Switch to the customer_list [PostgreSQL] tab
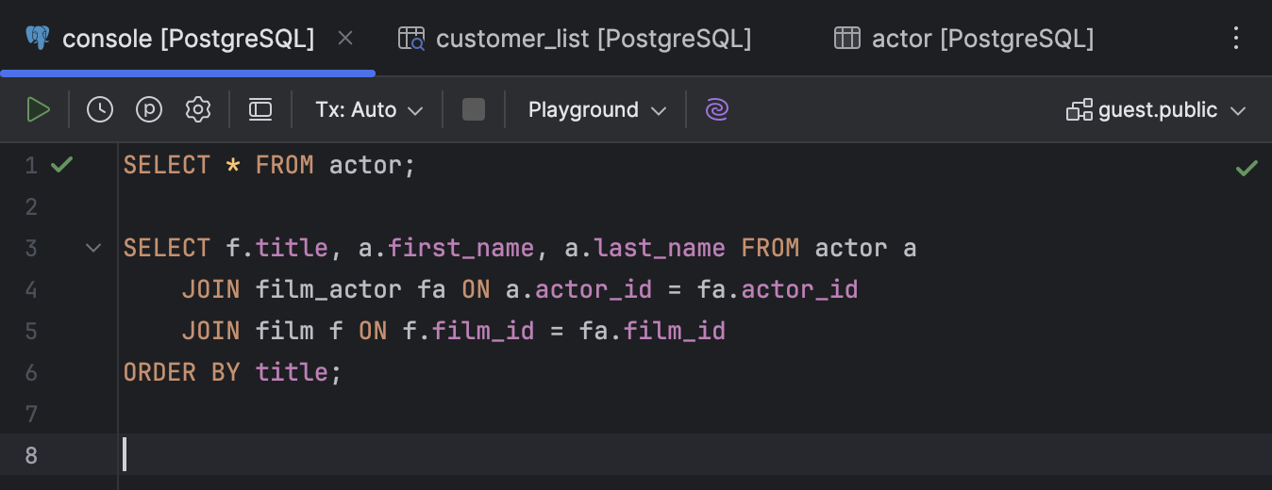The height and width of the screenshot is (490, 1272). point(576,39)
